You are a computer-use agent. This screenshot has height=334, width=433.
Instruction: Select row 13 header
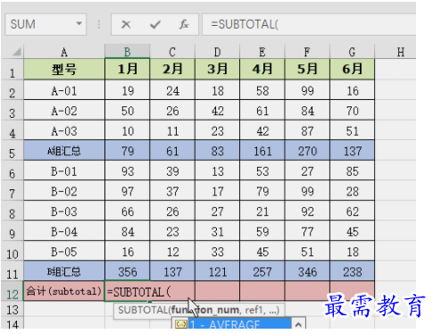[12, 310]
